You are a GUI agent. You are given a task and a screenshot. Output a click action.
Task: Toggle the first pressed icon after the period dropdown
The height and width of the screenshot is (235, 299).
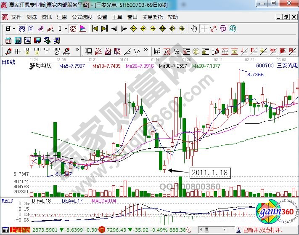[x=21, y=29]
